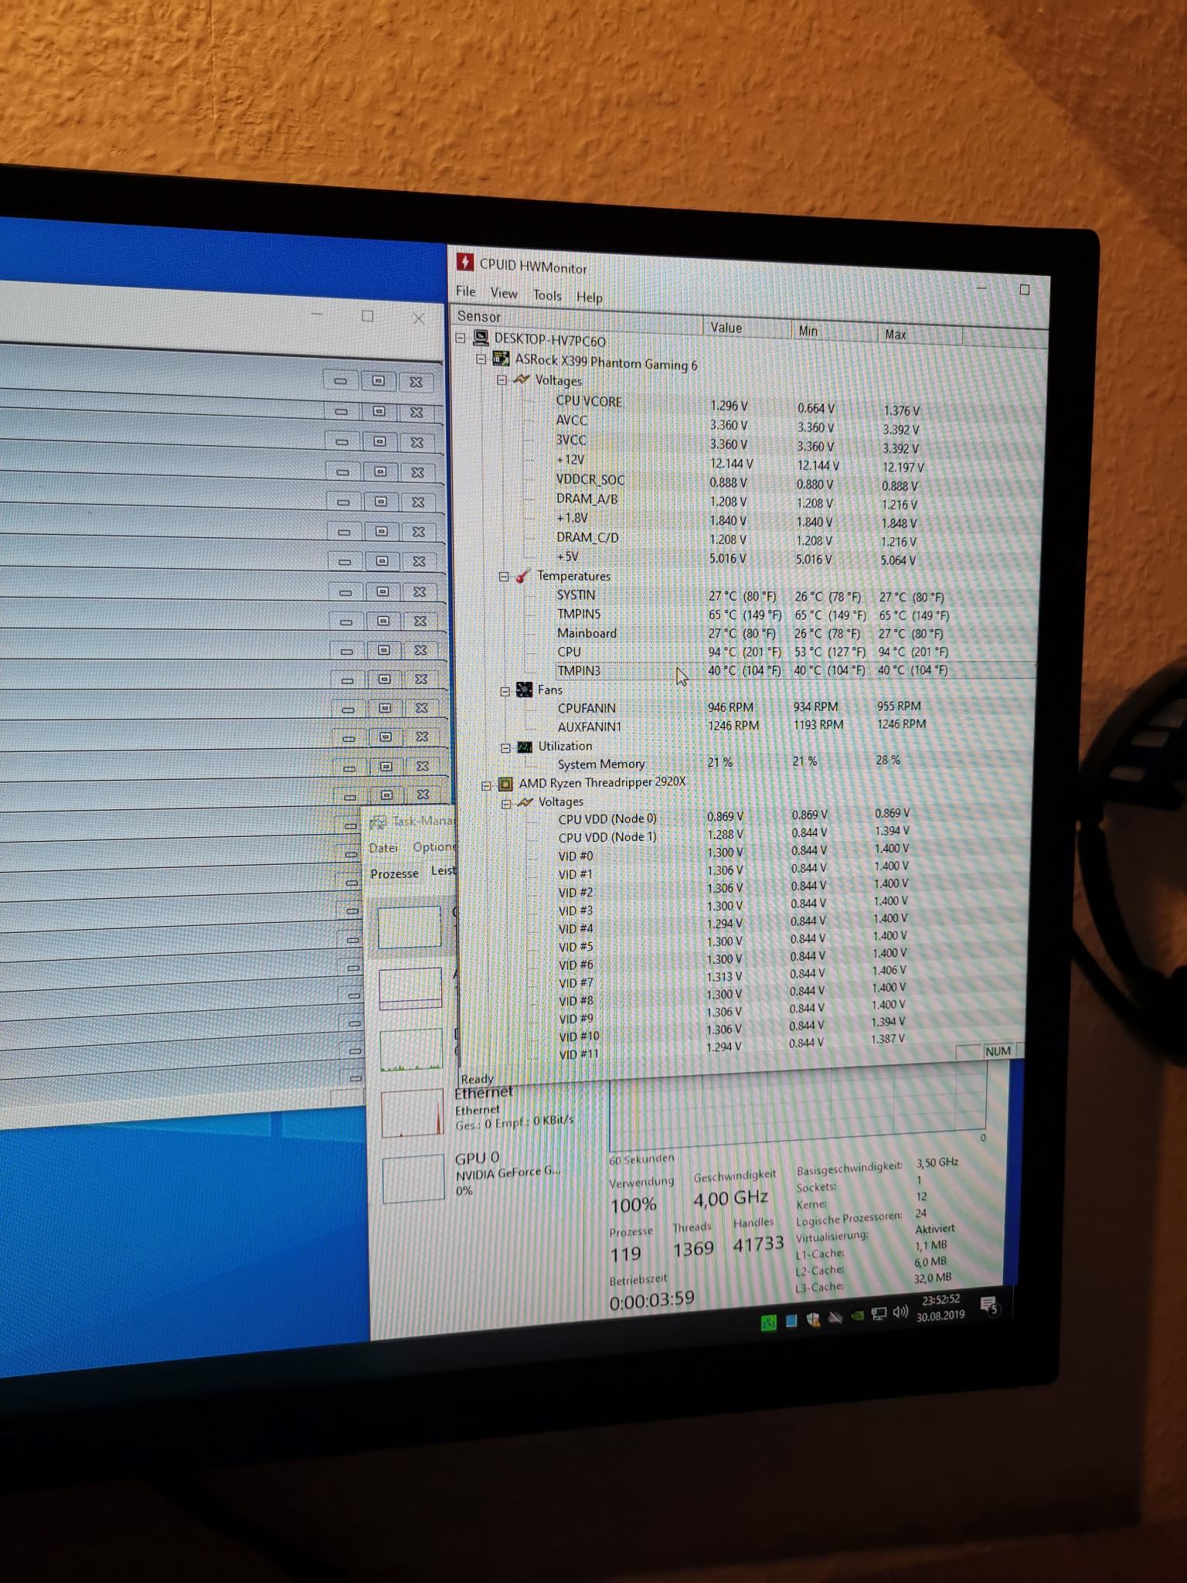Image resolution: width=1187 pixels, height=1583 pixels.
Task: Collapse the ASRock X399 Phantom Gaming 6 node
Action: (481, 359)
